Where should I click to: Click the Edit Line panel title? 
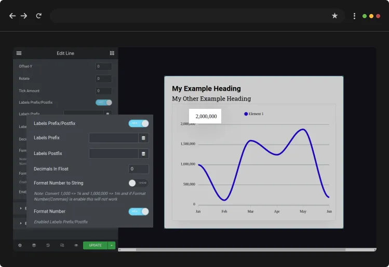[x=65, y=53]
